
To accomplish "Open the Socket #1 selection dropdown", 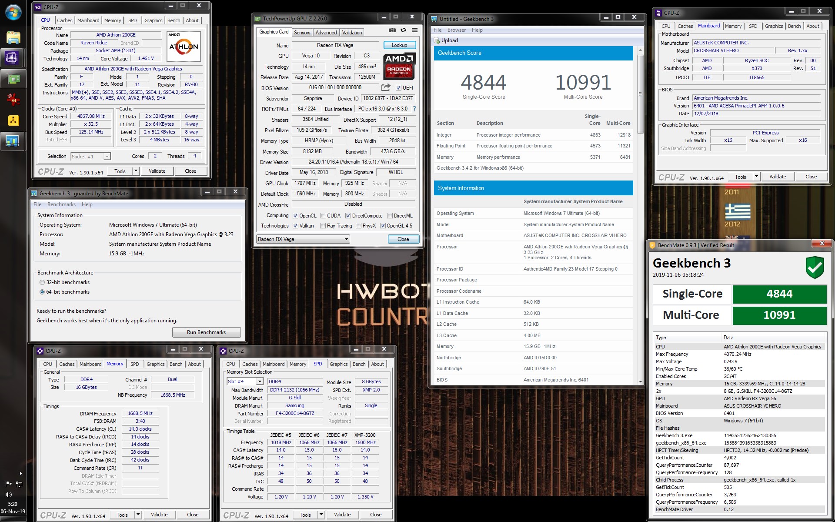I will (90, 157).
